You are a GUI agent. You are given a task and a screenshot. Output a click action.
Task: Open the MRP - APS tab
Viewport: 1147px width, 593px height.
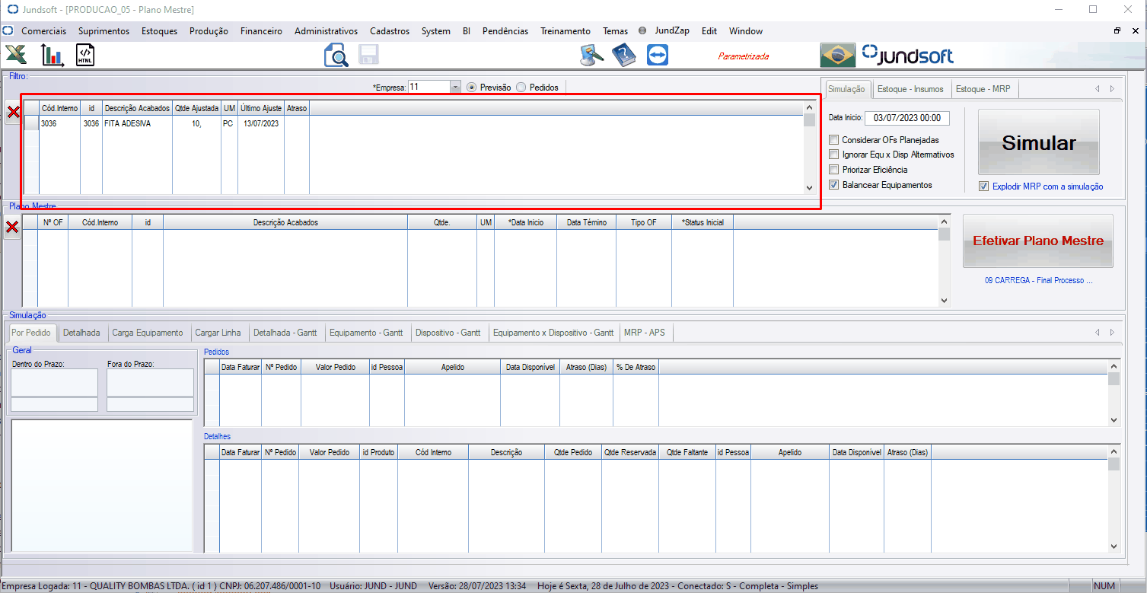pos(644,333)
